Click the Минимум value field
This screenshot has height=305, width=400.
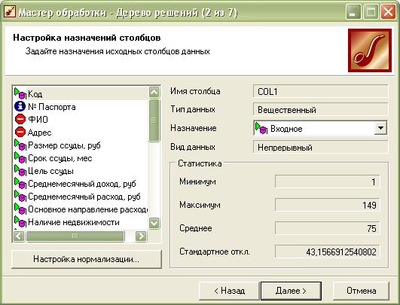click(x=328, y=181)
